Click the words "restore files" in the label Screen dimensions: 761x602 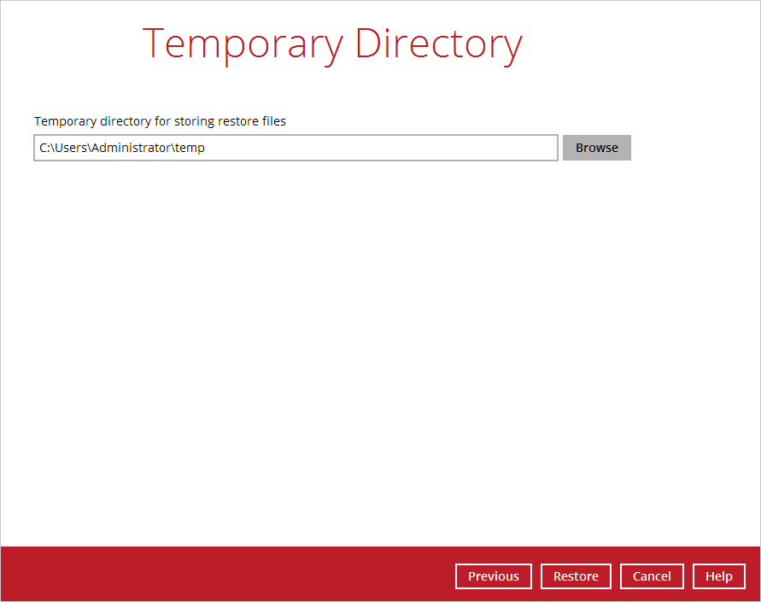tap(254, 121)
